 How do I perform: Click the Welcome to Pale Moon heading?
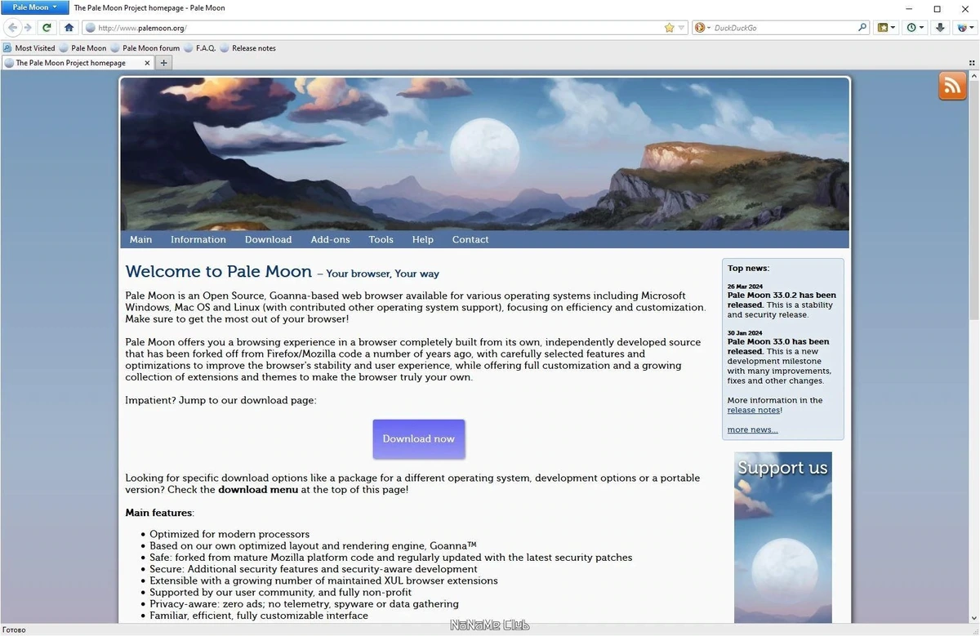coord(219,271)
